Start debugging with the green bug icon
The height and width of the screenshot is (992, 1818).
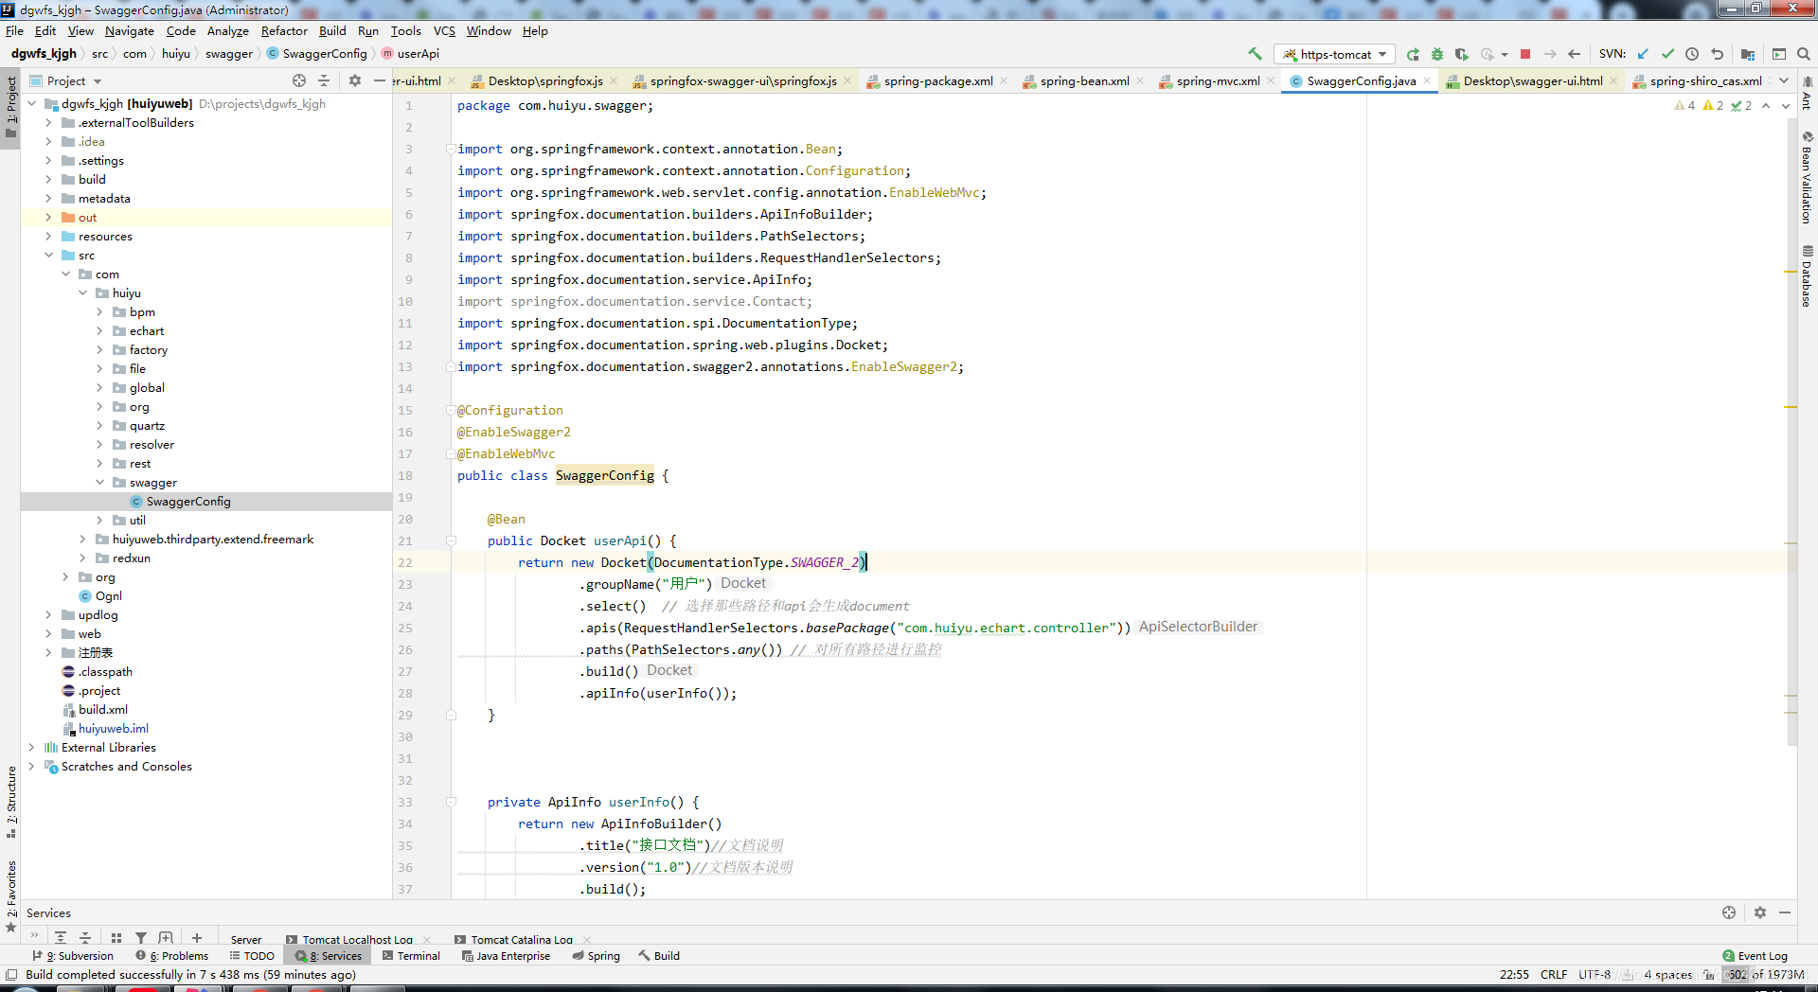(1437, 54)
